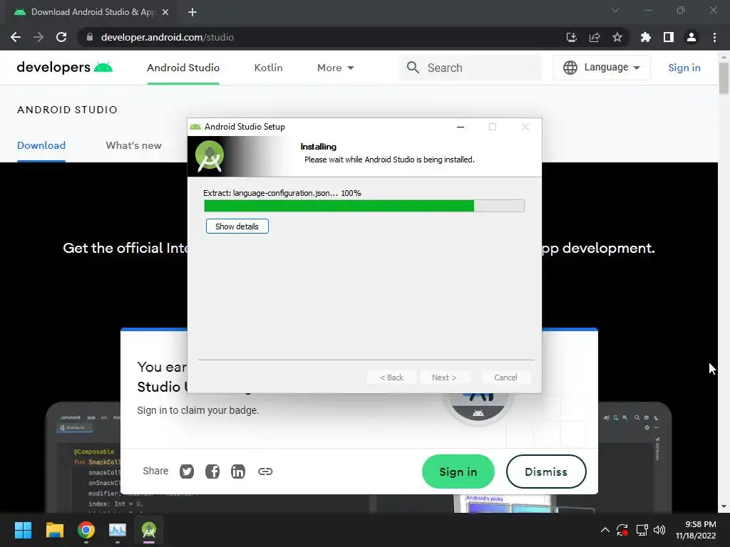Copy the link with the chain icon

pos(265,472)
